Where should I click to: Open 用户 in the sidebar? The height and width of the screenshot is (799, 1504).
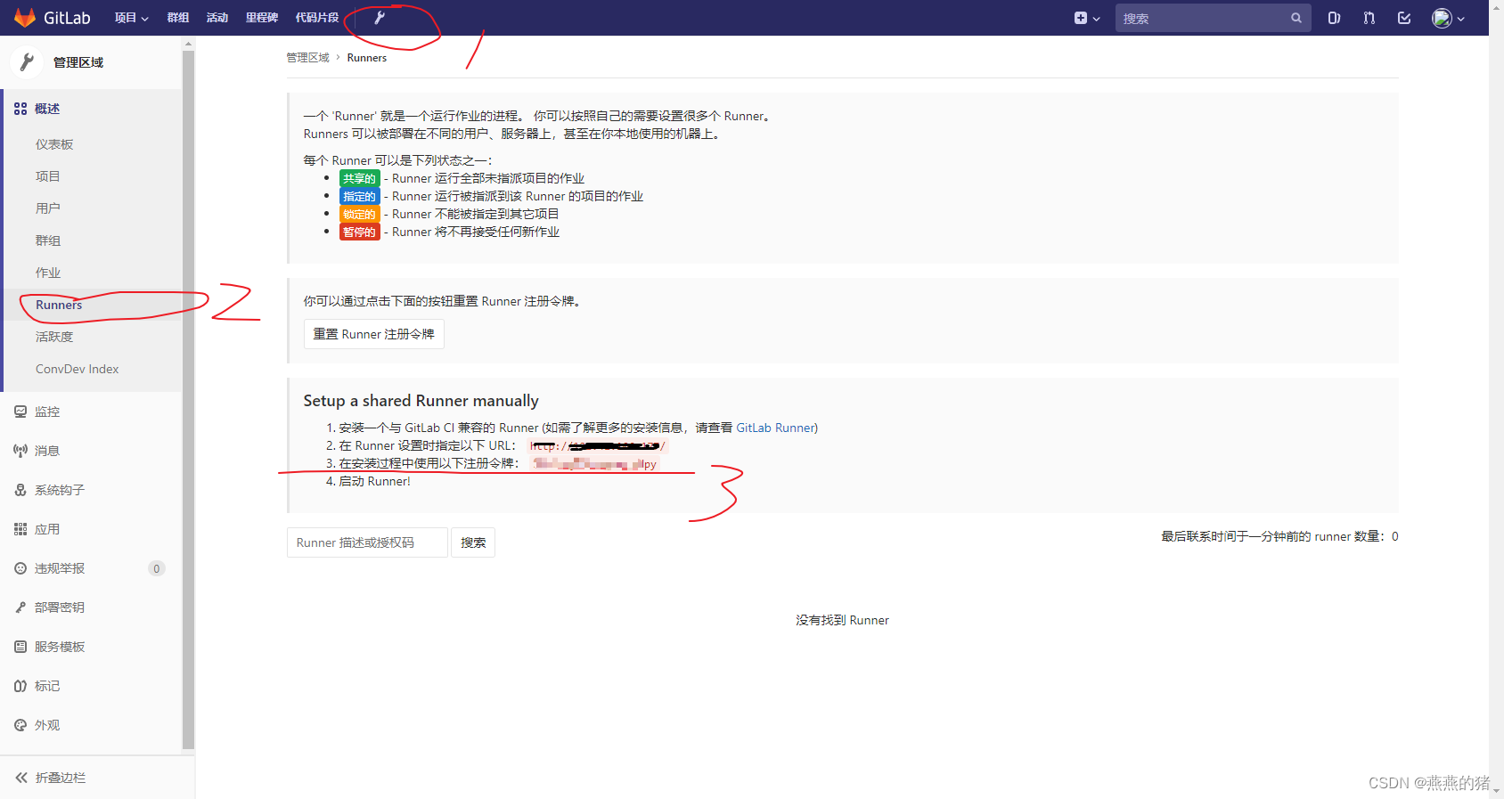point(47,208)
